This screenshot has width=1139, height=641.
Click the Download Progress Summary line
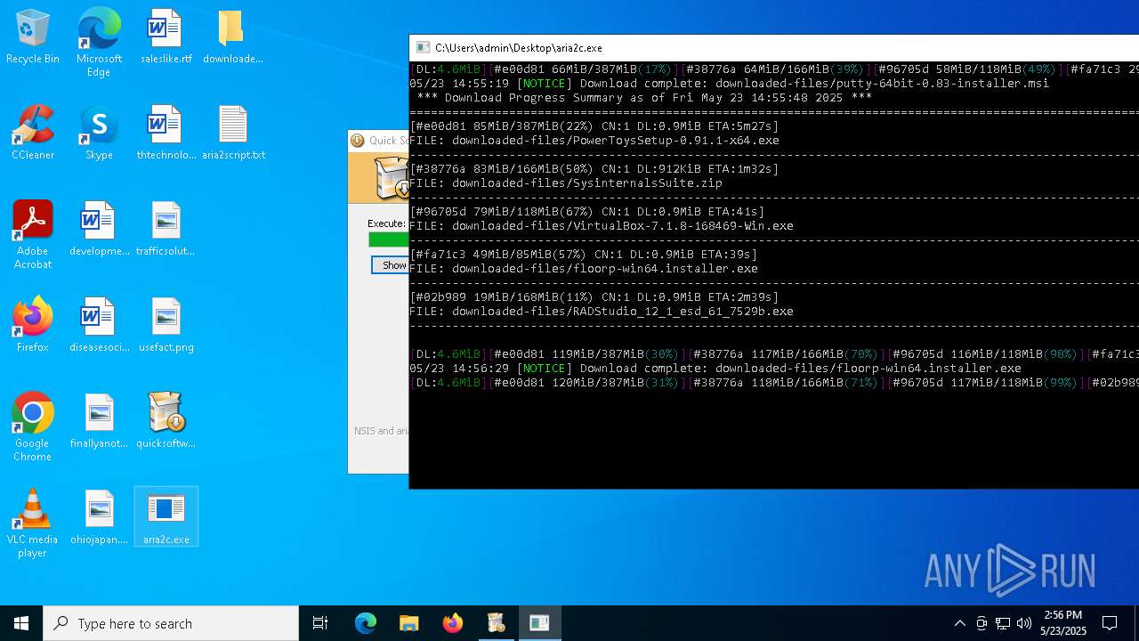tap(644, 98)
